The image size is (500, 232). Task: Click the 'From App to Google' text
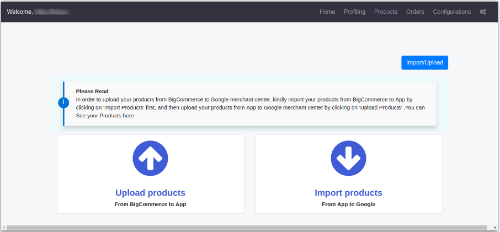(348, 204)
